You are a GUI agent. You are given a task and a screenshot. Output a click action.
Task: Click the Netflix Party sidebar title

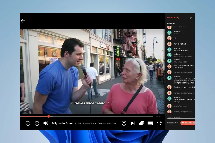[173, 18]
